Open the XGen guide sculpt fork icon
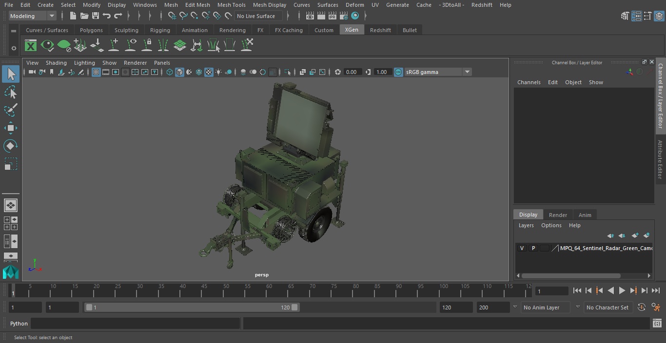 coord(163,46)
